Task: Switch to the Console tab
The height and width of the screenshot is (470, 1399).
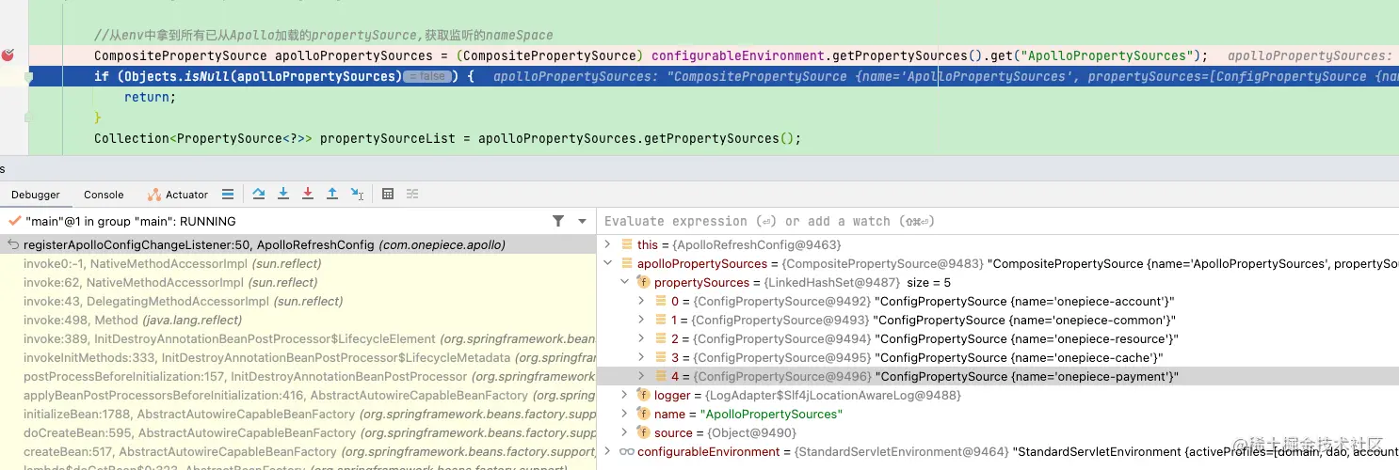Action: click(104, 195)
